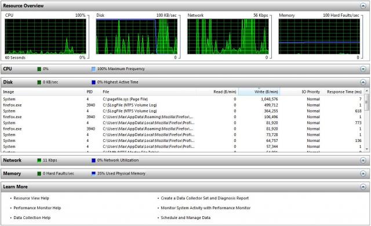Open the Performance Monitor Help link

pyautogui.click(x=37, y=208)
